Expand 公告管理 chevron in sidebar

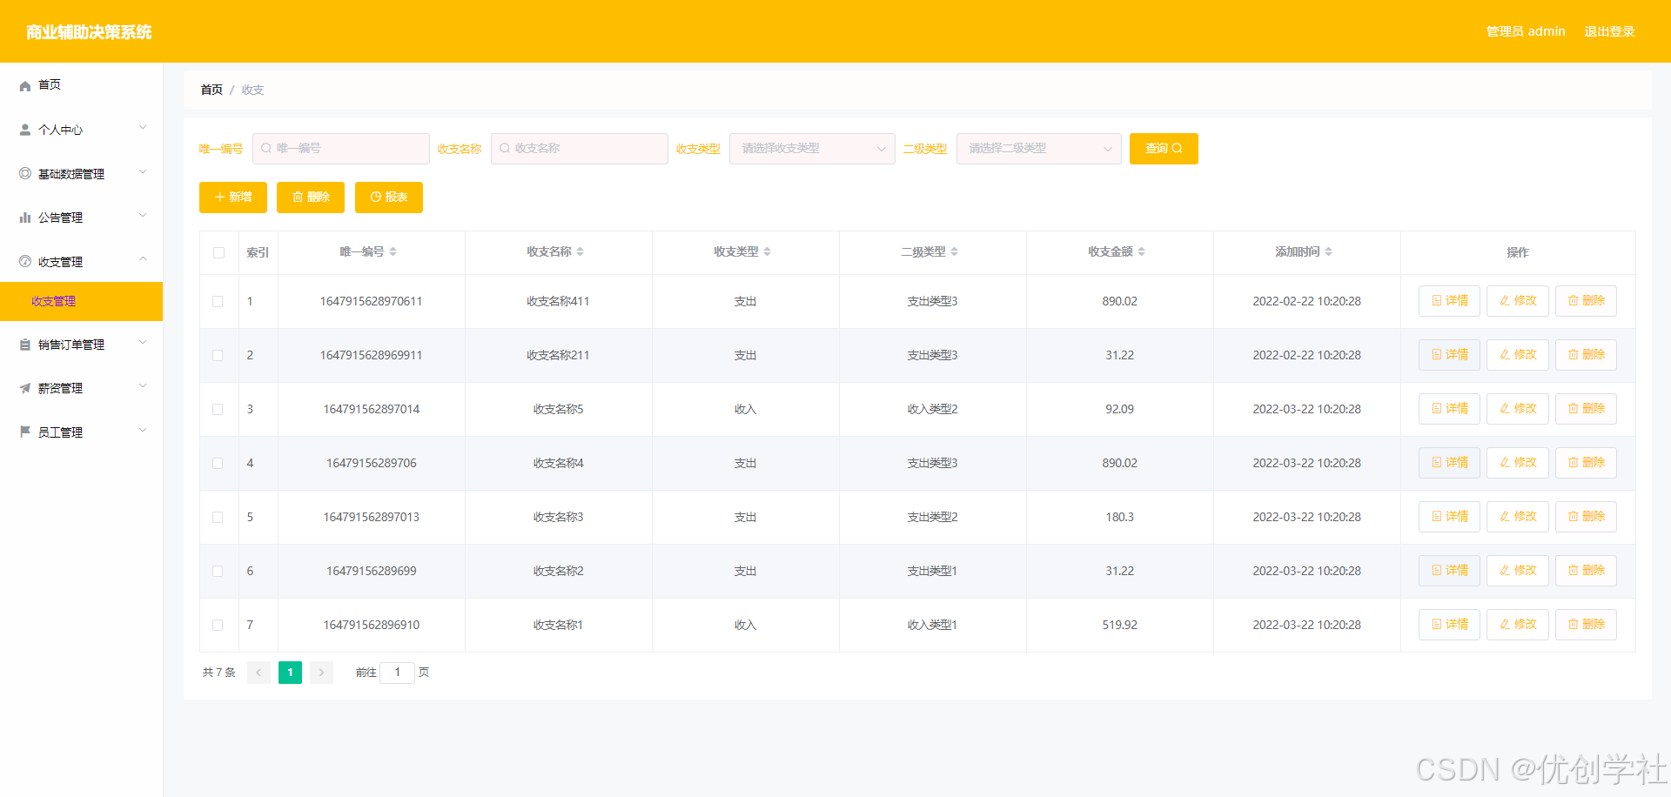point(143,216)
